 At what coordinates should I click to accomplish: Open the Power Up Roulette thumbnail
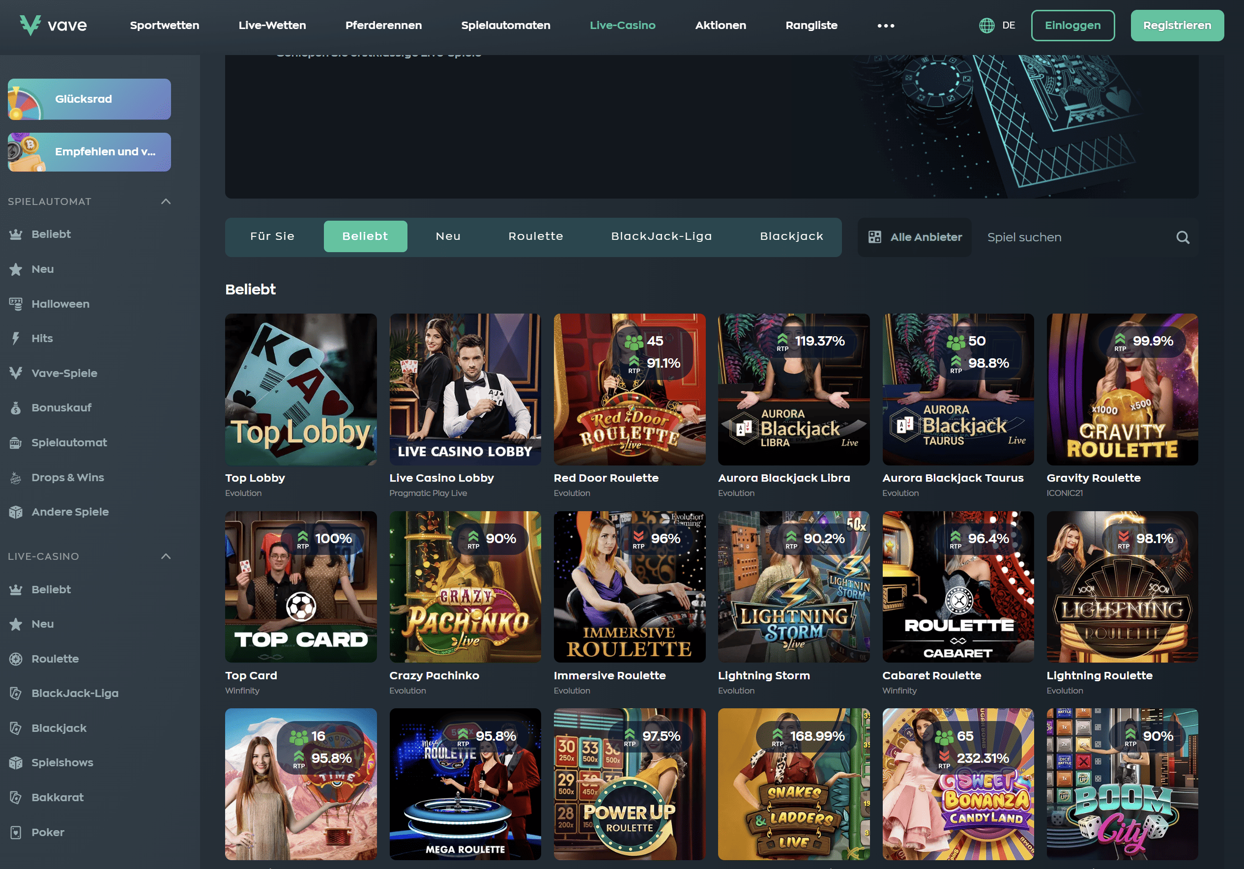point(630,784)
